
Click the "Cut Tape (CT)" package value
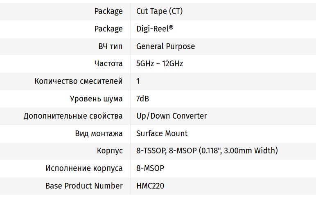[x=159, y=11]
